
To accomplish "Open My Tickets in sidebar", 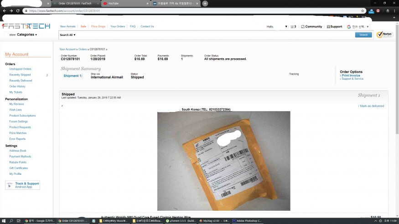I will pos(16,92).
